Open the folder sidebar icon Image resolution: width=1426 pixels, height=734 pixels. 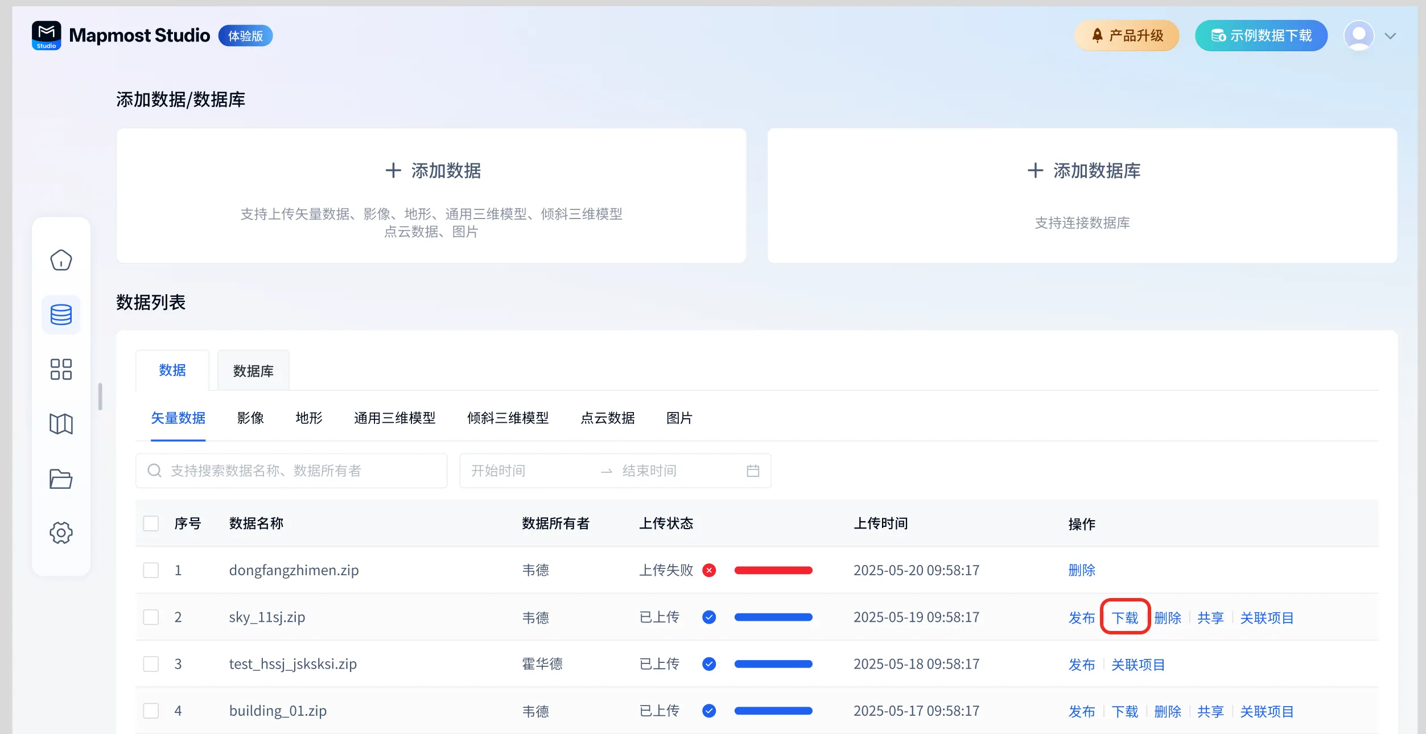coord(61,479)
